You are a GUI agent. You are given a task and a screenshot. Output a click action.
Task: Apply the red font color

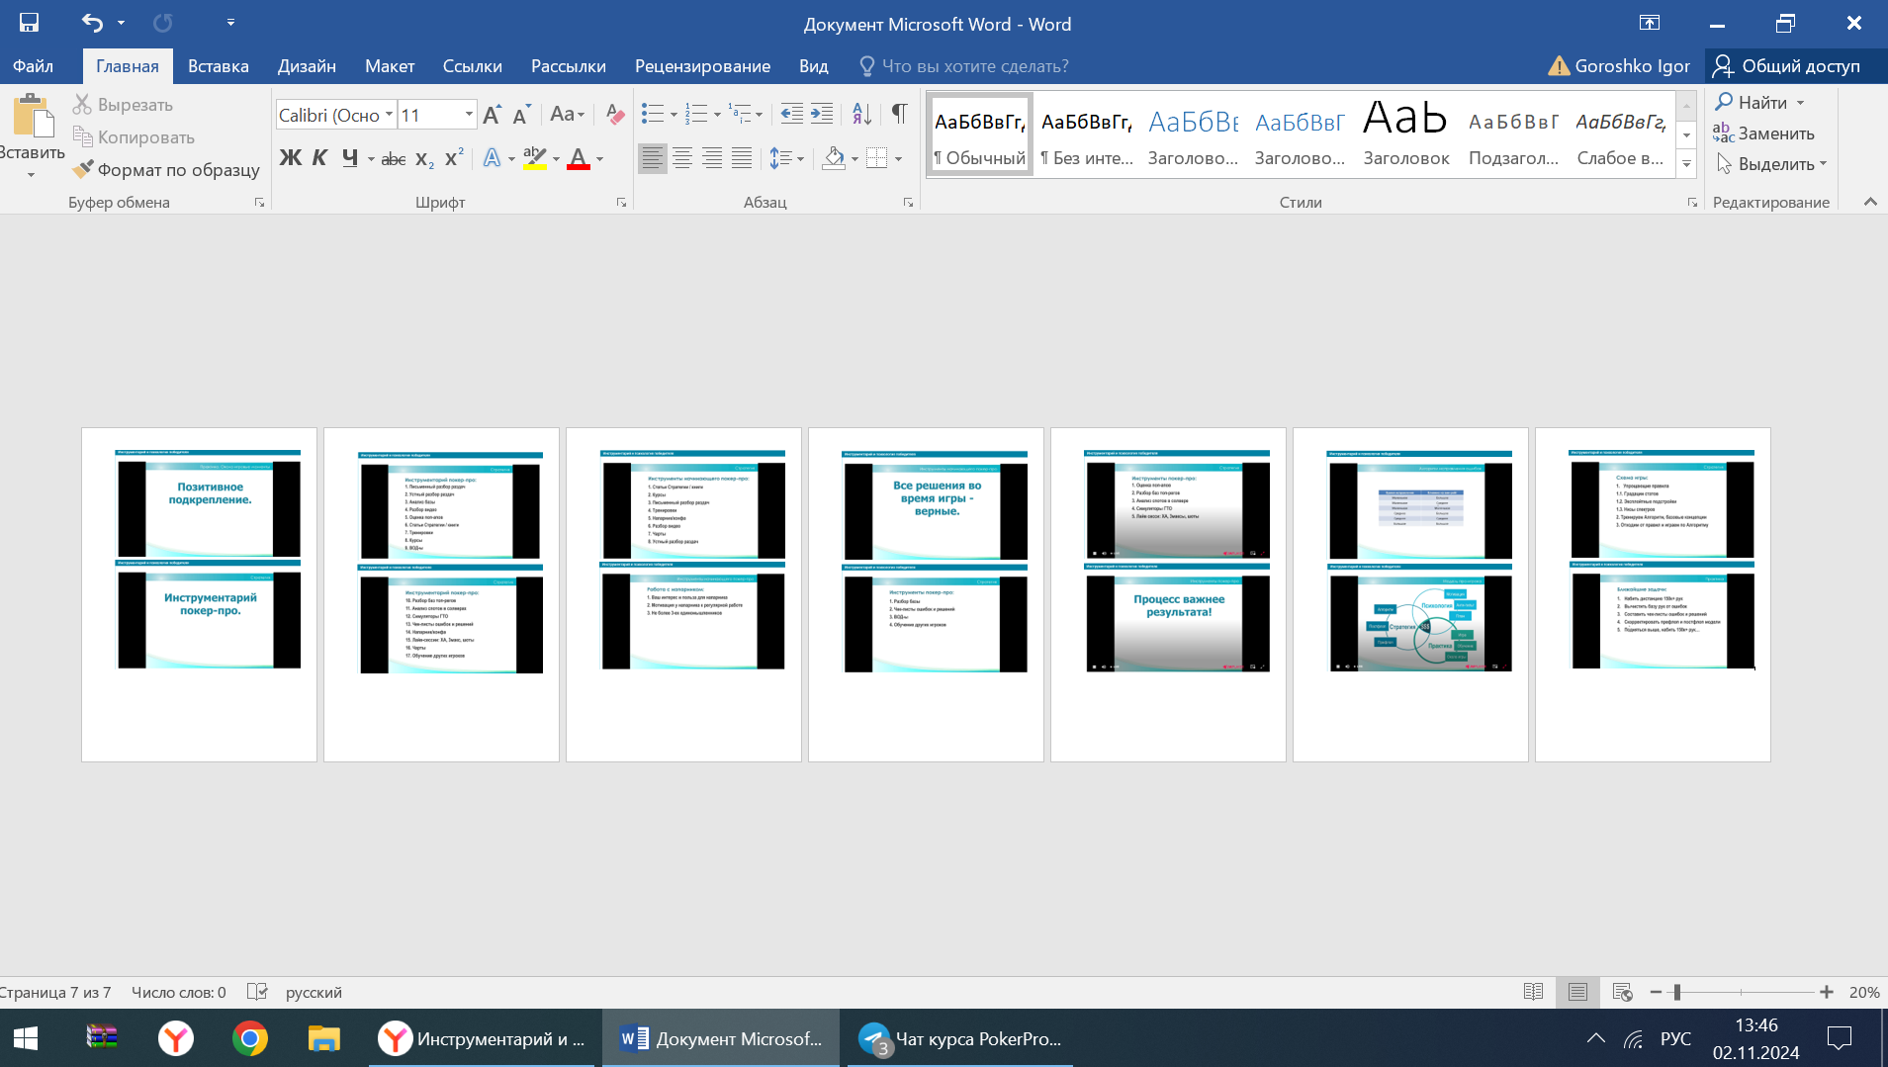[x=579, y=158]
